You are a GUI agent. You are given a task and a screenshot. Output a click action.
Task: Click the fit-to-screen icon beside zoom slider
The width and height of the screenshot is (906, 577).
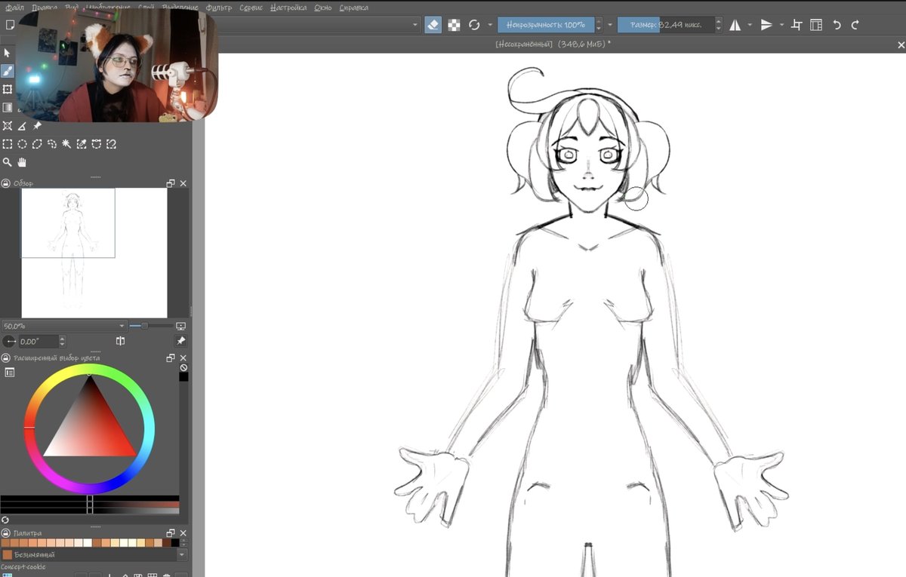coord(180,326)
